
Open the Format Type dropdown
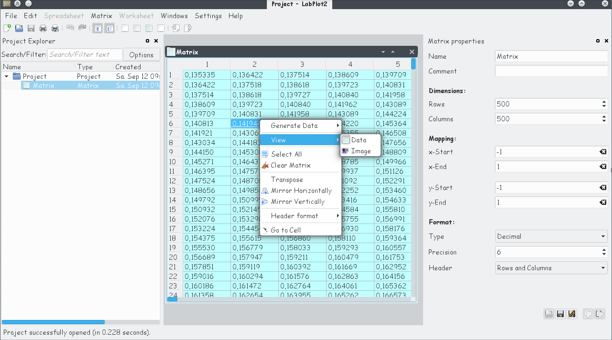pos(551,236)
